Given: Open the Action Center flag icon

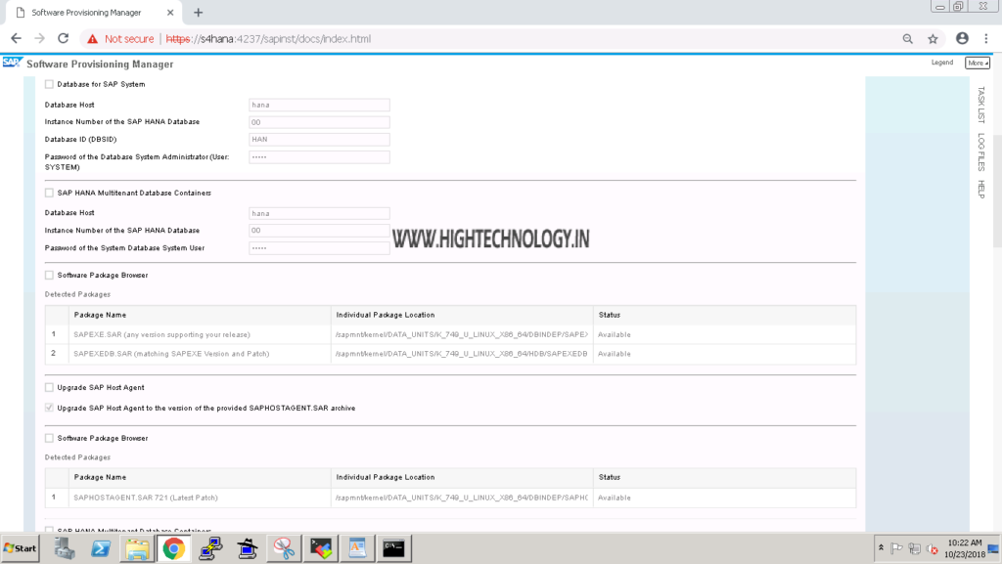Looking at the screenshot, I should 896,548.
